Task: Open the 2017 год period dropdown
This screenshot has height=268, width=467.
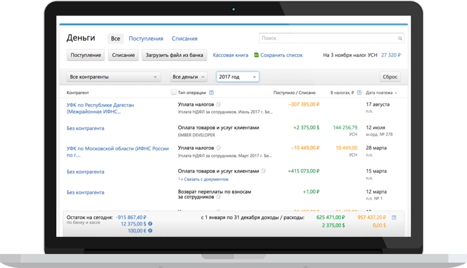Action: pos(237,77)
